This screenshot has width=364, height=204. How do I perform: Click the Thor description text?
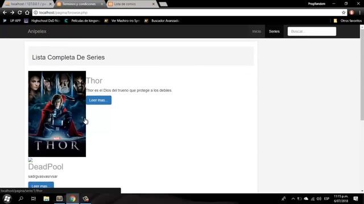(129, 91)
